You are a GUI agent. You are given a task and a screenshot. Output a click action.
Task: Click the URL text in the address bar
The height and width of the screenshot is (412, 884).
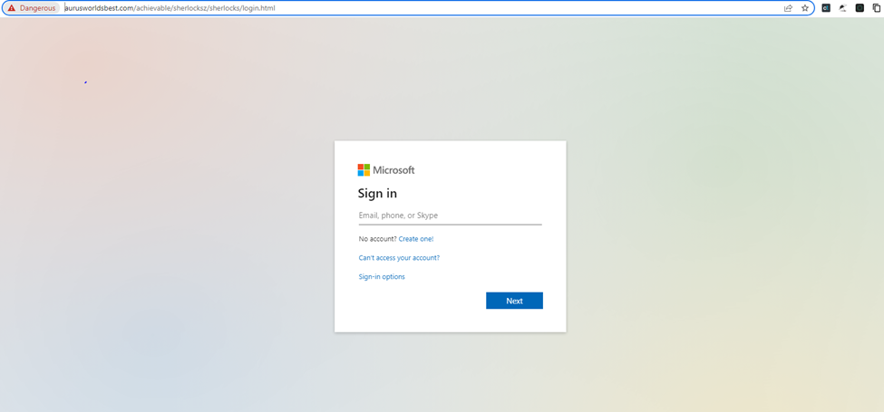coord(170,8)
